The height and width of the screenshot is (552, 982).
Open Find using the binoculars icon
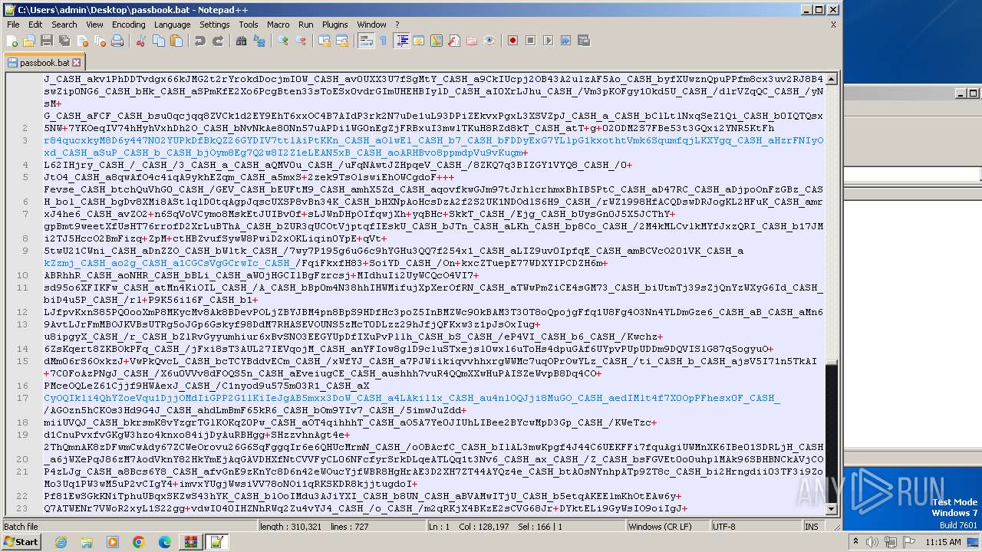tap(241, 41)
